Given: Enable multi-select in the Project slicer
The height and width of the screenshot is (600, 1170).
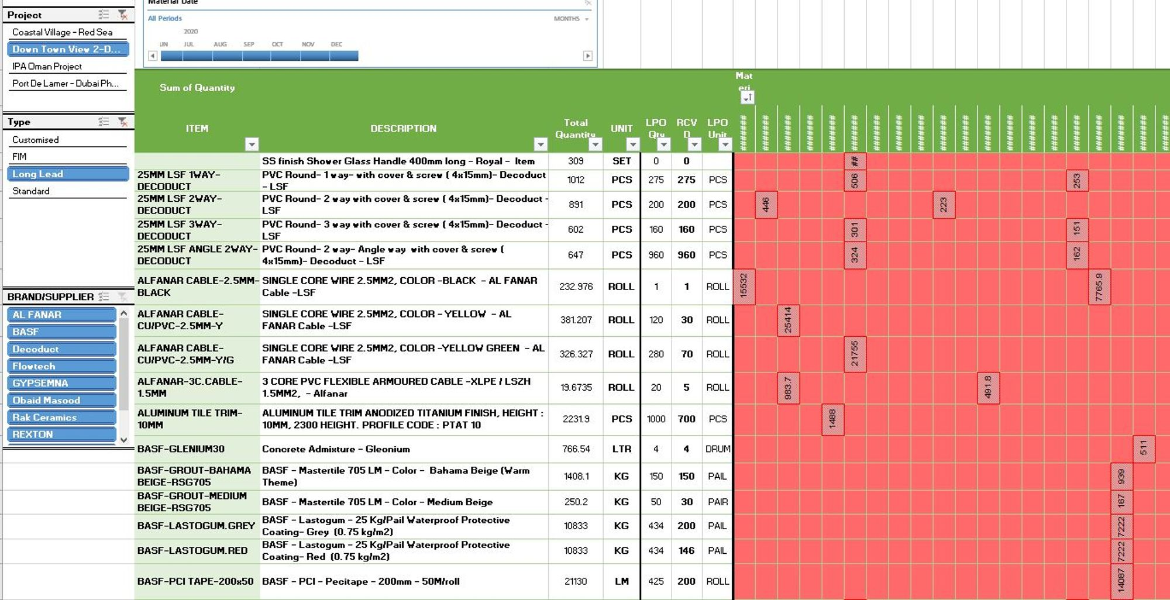Looking at the screenshot, I should click(104, 15).
